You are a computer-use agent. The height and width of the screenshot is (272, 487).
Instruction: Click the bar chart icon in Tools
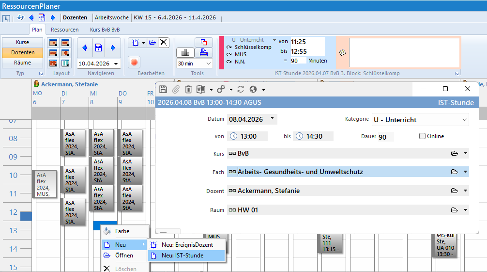point(185,52)
